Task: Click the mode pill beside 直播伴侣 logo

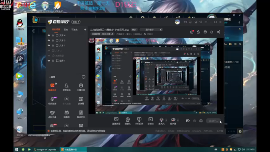Action: pos(76,22)
